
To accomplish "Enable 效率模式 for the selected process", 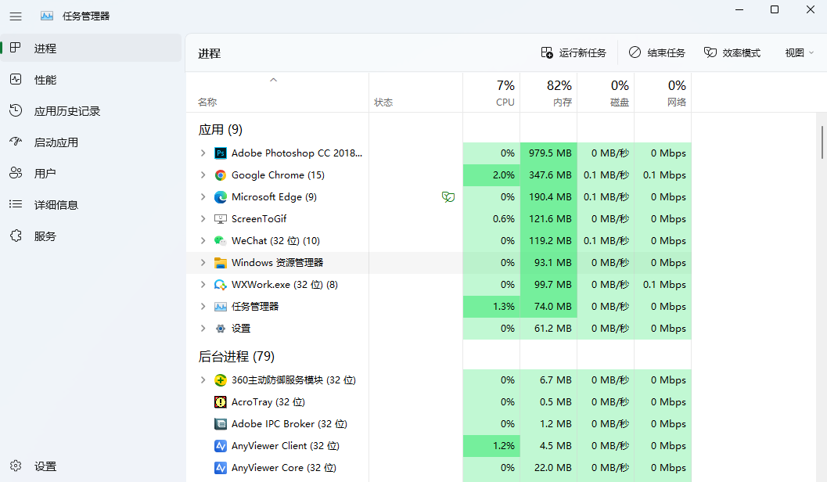I will point(732,52).
